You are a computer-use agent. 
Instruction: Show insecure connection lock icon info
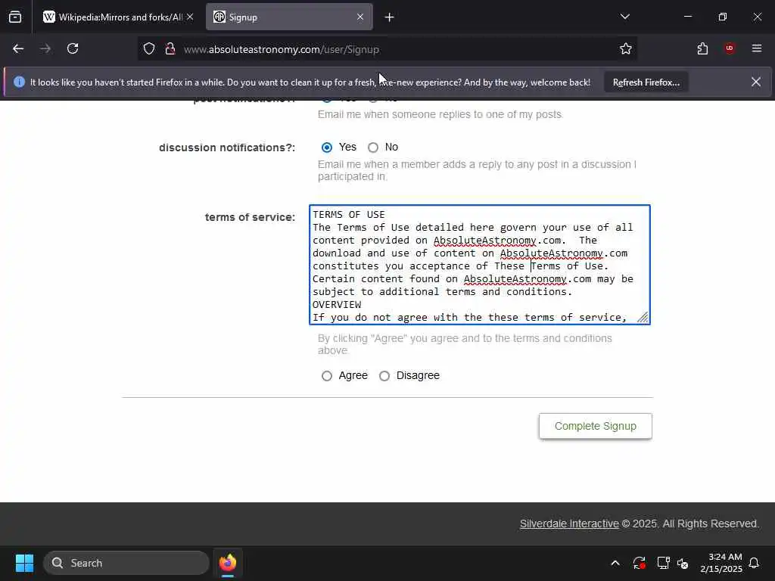[x=170, y=49]
